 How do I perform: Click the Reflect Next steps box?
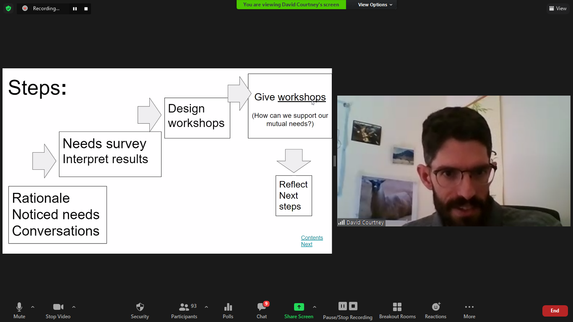(x=294, y=196)
